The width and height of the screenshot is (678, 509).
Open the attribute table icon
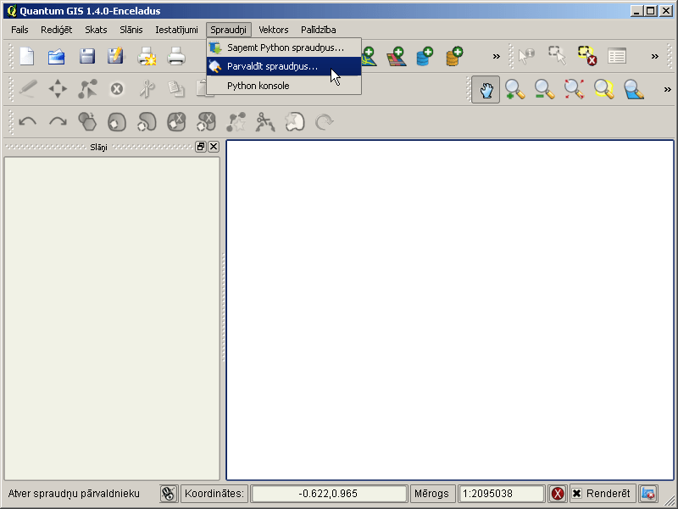617,56
